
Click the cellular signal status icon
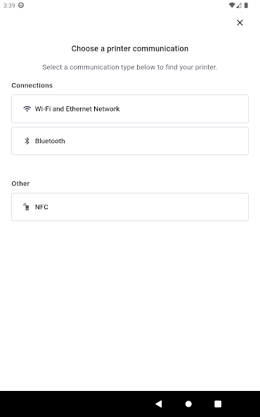click(x=239, y=6)
